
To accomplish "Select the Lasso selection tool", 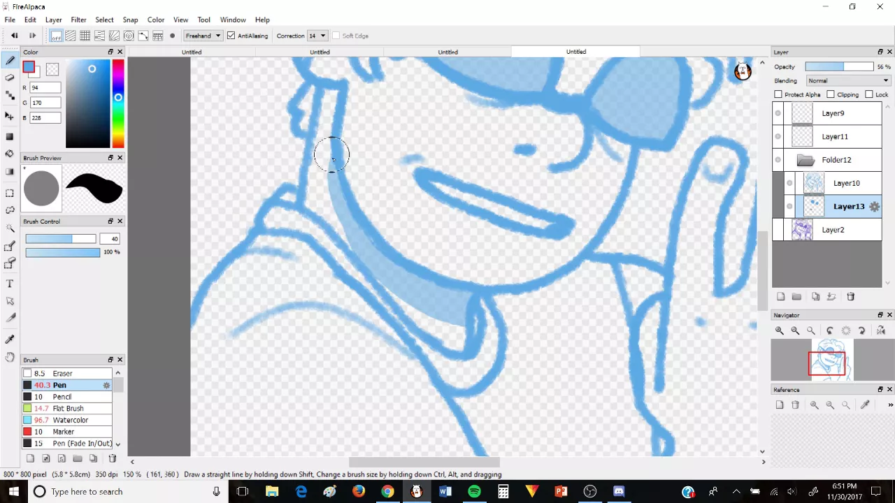I will [x=10, y=210].
